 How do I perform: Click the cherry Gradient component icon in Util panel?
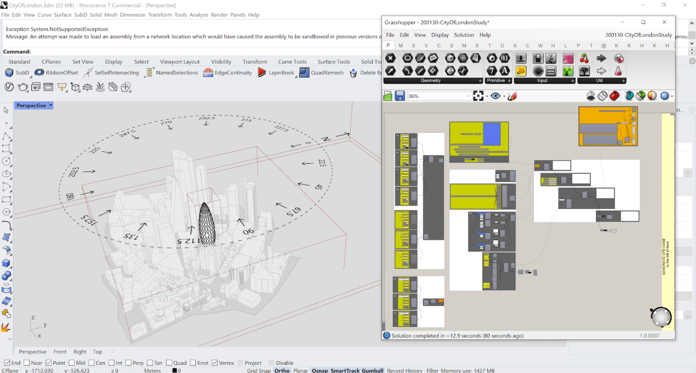(585, 58)
